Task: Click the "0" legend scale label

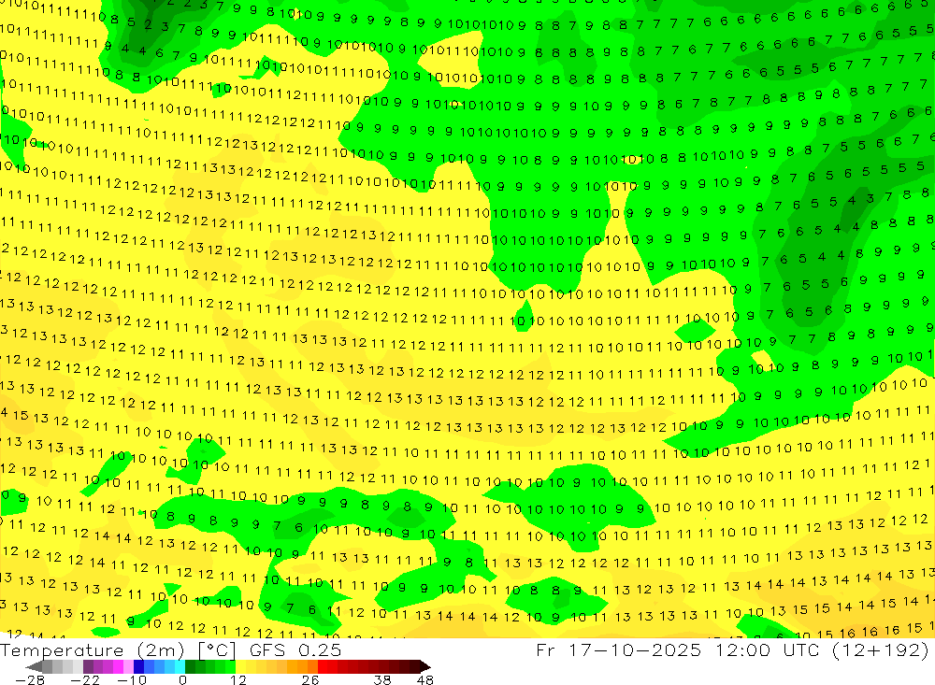Action: [x=183, y=679]
